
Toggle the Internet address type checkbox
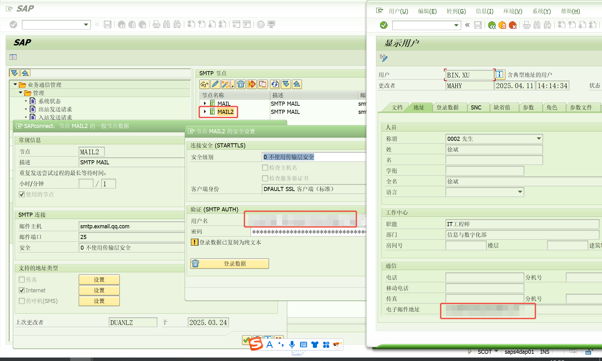(22, 290)
